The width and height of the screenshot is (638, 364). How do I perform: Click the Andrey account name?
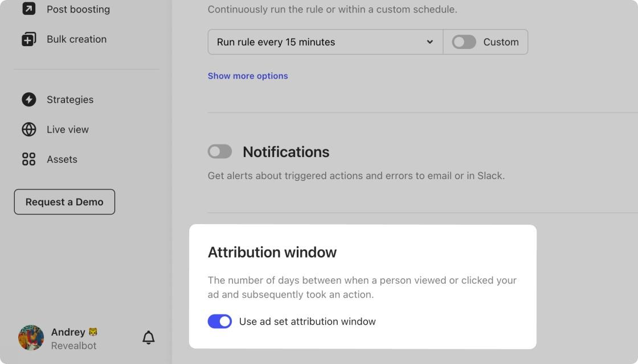pos(68,332)
